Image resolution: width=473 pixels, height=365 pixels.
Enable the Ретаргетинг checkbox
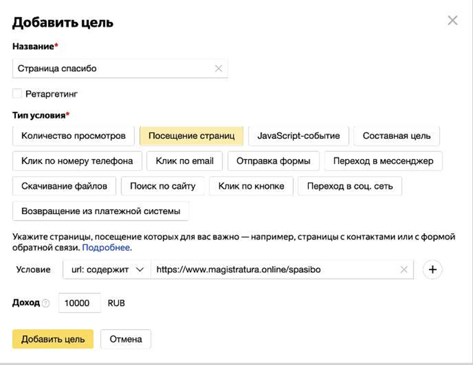pyautogui.click(x=17, y=94)
